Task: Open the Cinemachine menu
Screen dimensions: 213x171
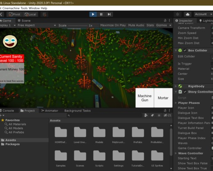Action: pos(11,8)
